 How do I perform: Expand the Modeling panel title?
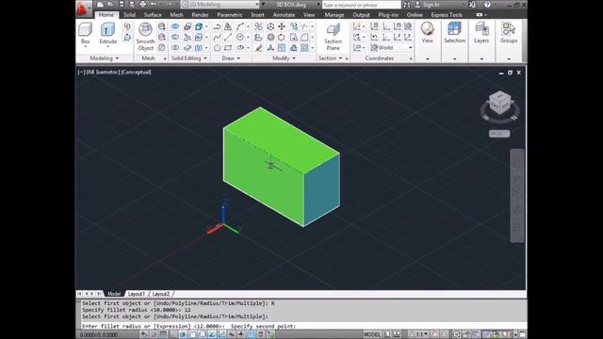(x=105, y=58)
